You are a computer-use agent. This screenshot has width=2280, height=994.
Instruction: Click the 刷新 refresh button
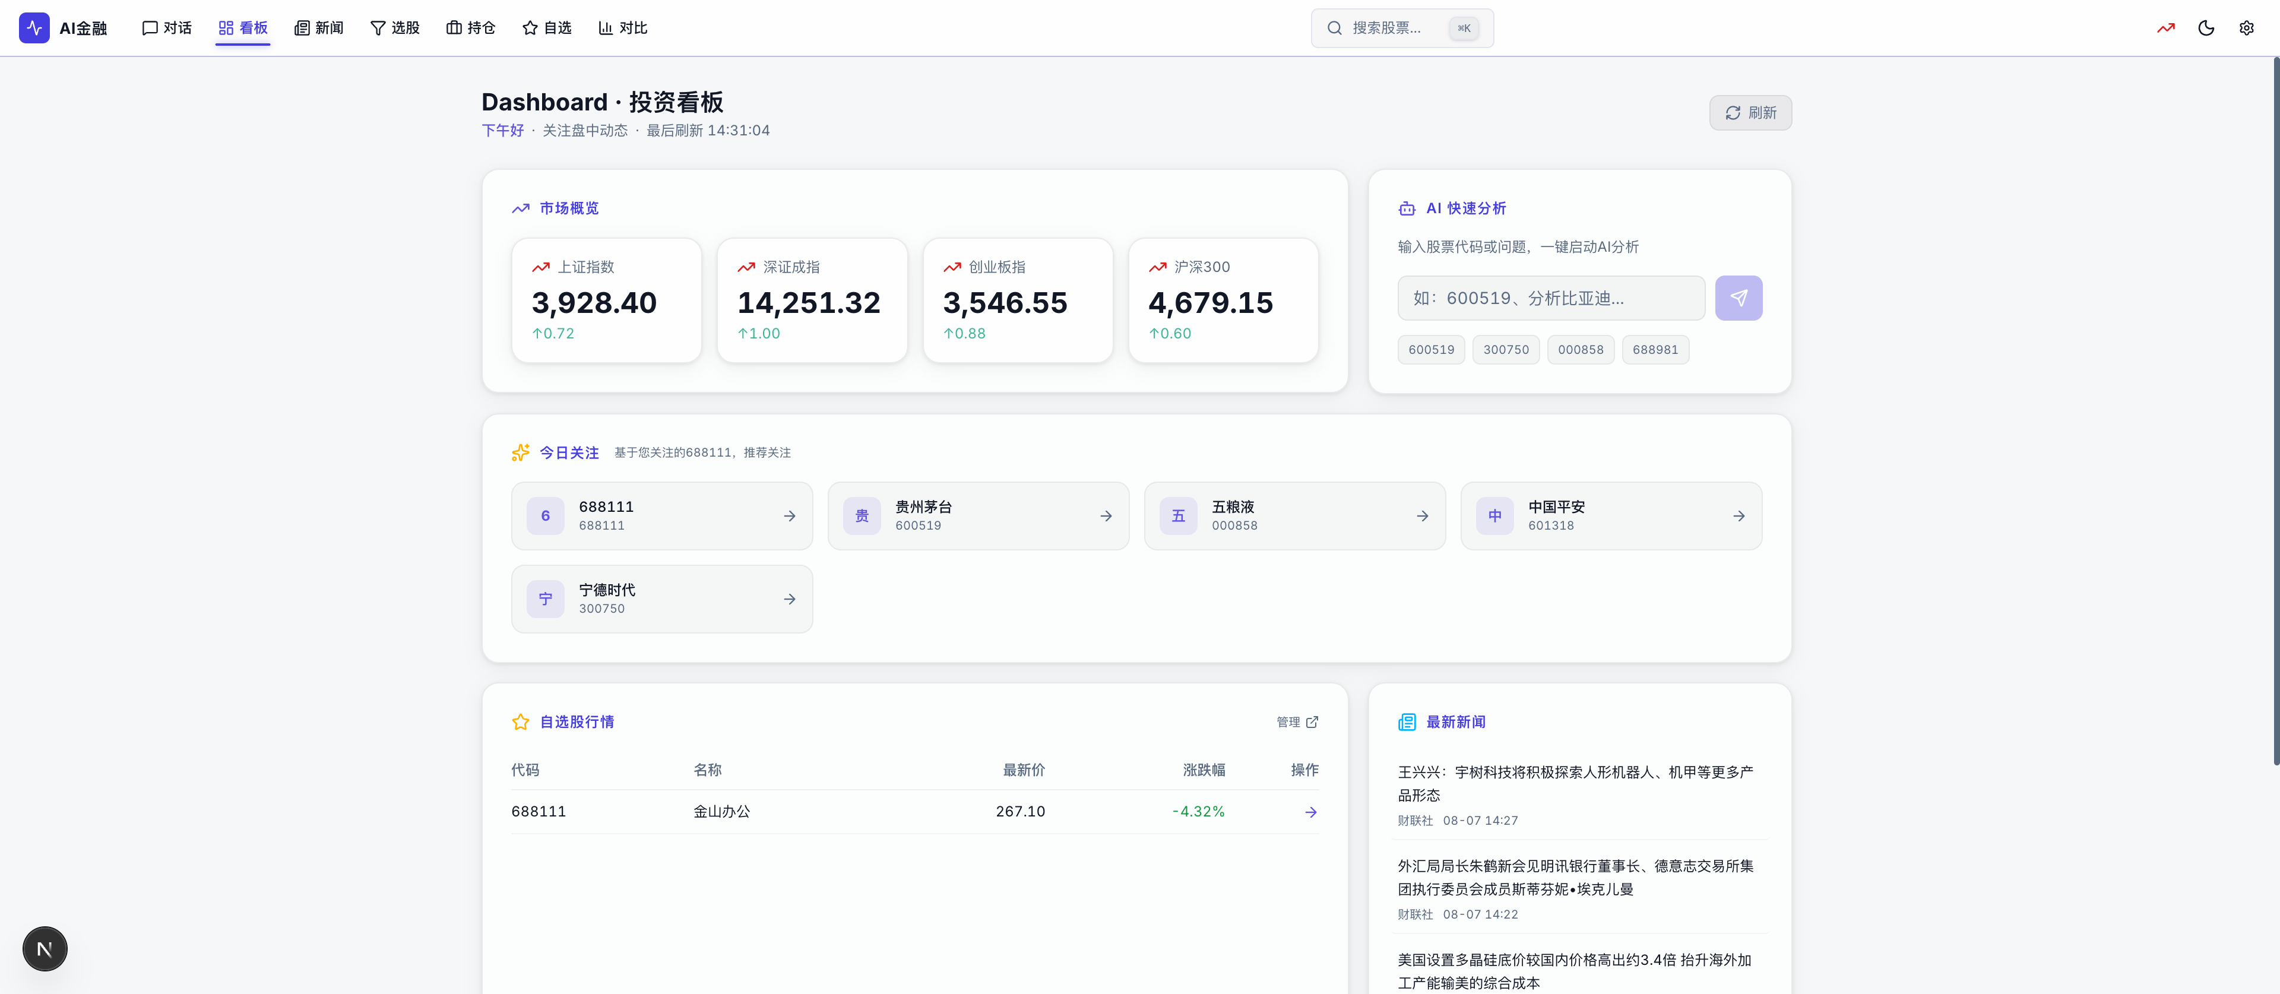(x=1750, y=113)
